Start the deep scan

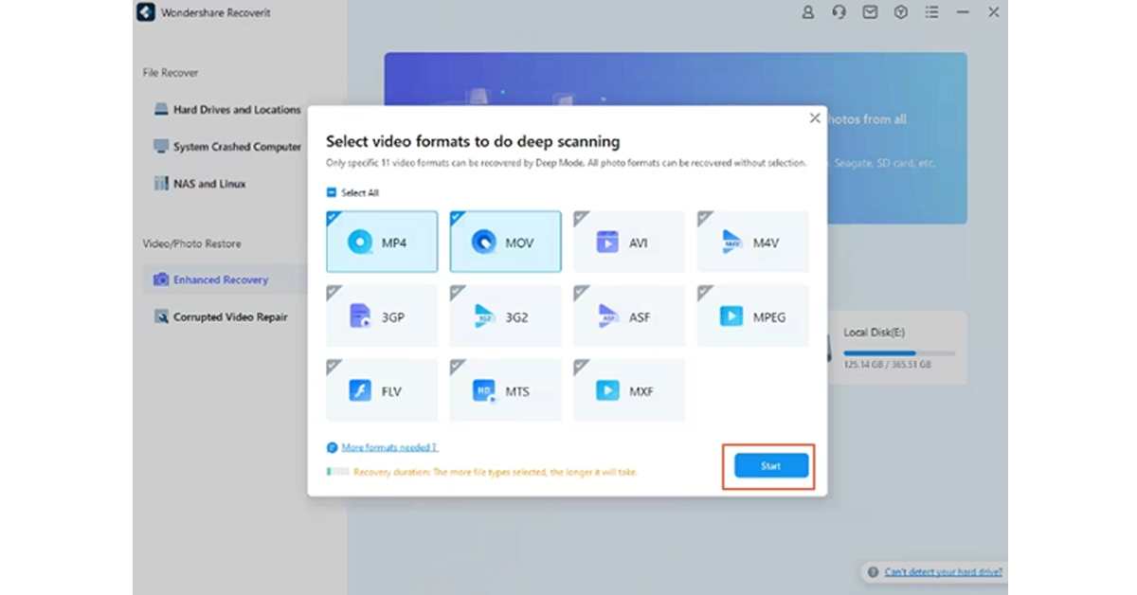(770, 466)
